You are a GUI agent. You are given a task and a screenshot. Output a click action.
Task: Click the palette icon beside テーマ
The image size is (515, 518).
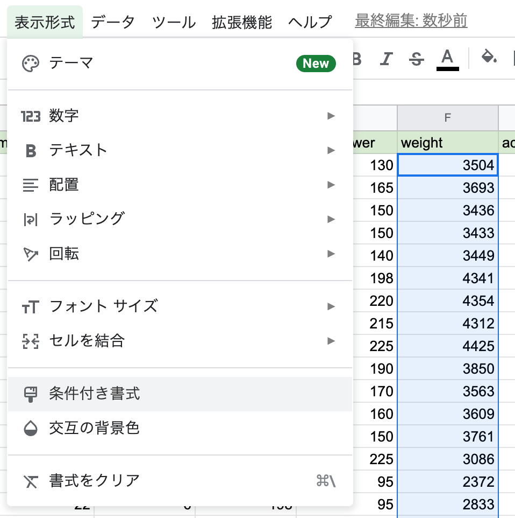tap(31, 64)
